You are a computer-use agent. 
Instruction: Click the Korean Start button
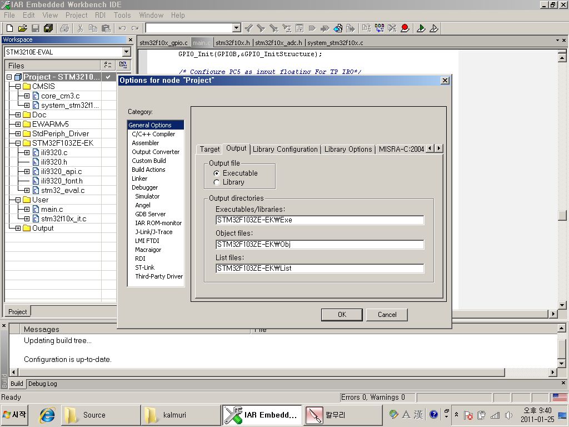pos(14,415)
